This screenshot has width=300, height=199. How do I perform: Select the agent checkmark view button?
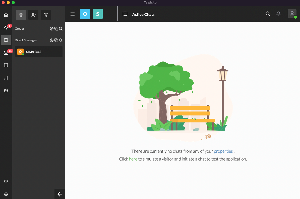pyautogui.click(x=33, y=15)
